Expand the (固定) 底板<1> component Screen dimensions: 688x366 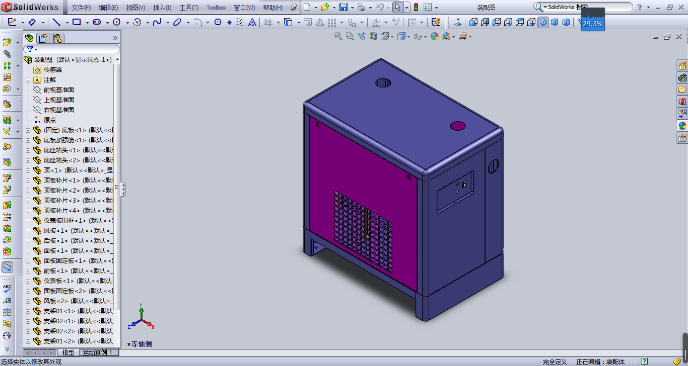(28, 130)
